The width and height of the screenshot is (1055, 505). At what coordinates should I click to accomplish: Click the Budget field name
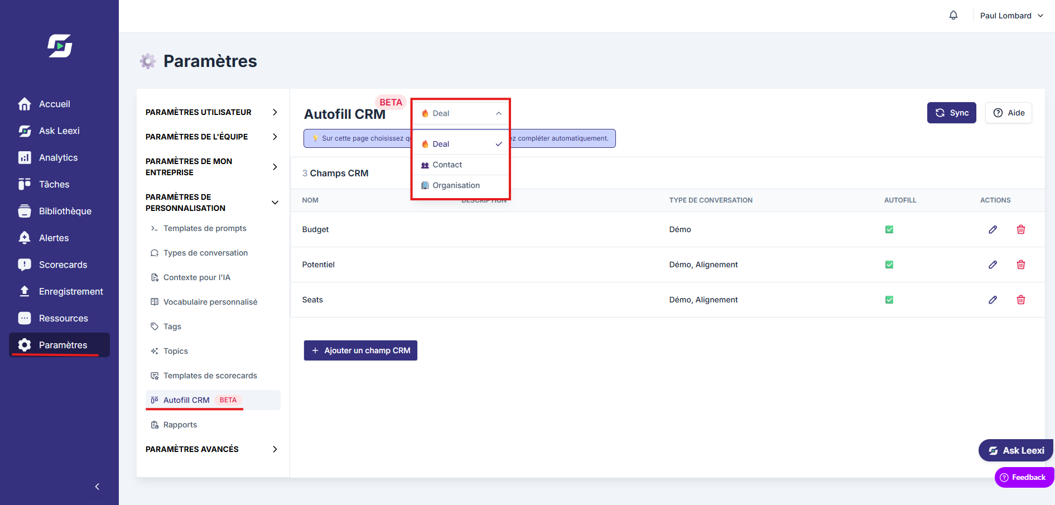point(315,229)
